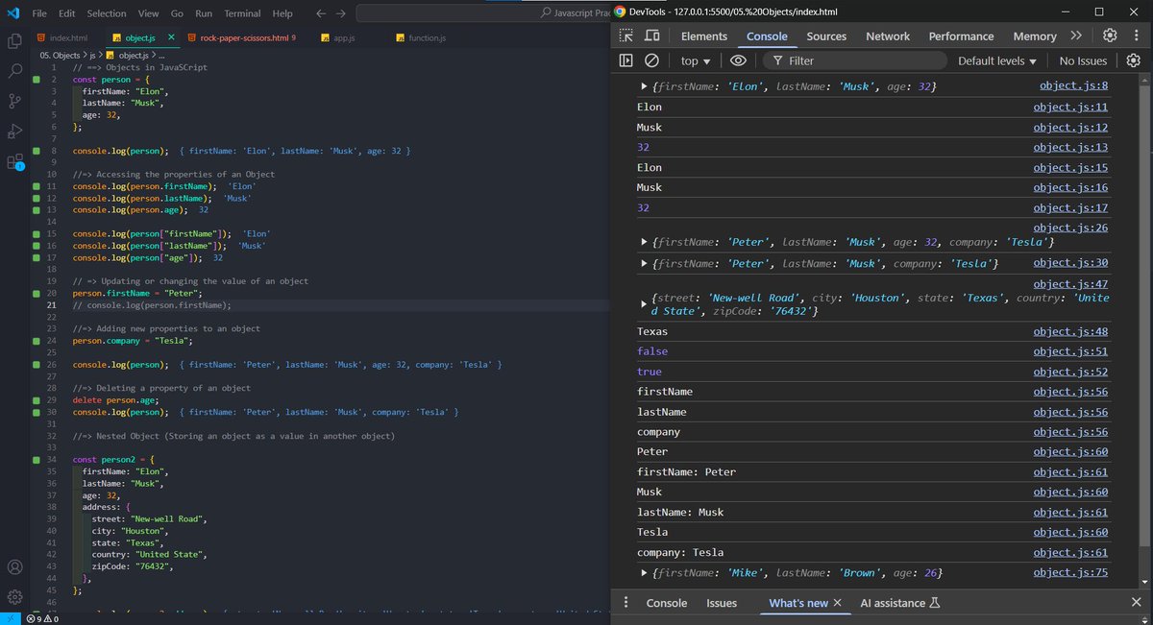Image resolution: width=1153 pixels, height=625 pixels.
Task: Clear the DevTools console
Action: [651, 60]
